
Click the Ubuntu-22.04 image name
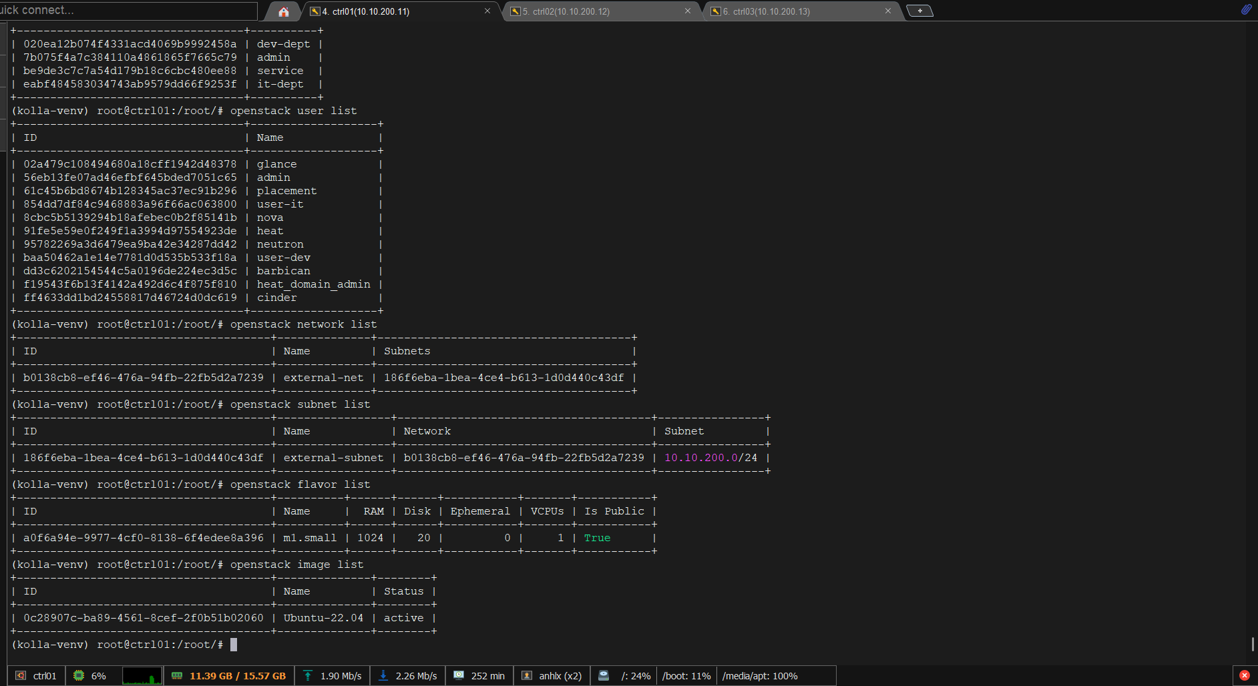pyautogui.click(x=323, y=618)
